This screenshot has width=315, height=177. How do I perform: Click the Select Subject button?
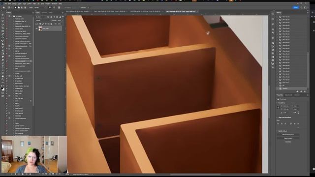point(288,138)
